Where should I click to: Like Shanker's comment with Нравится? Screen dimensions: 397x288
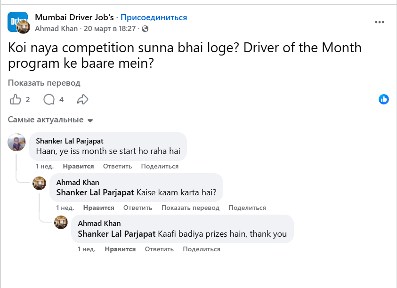(x=78, y=166)
